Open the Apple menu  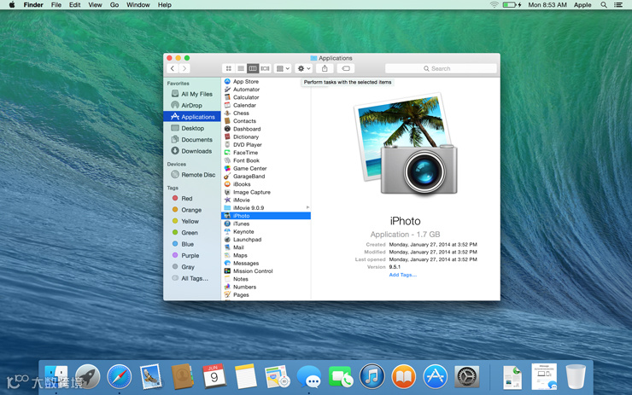tap(12, 5)
